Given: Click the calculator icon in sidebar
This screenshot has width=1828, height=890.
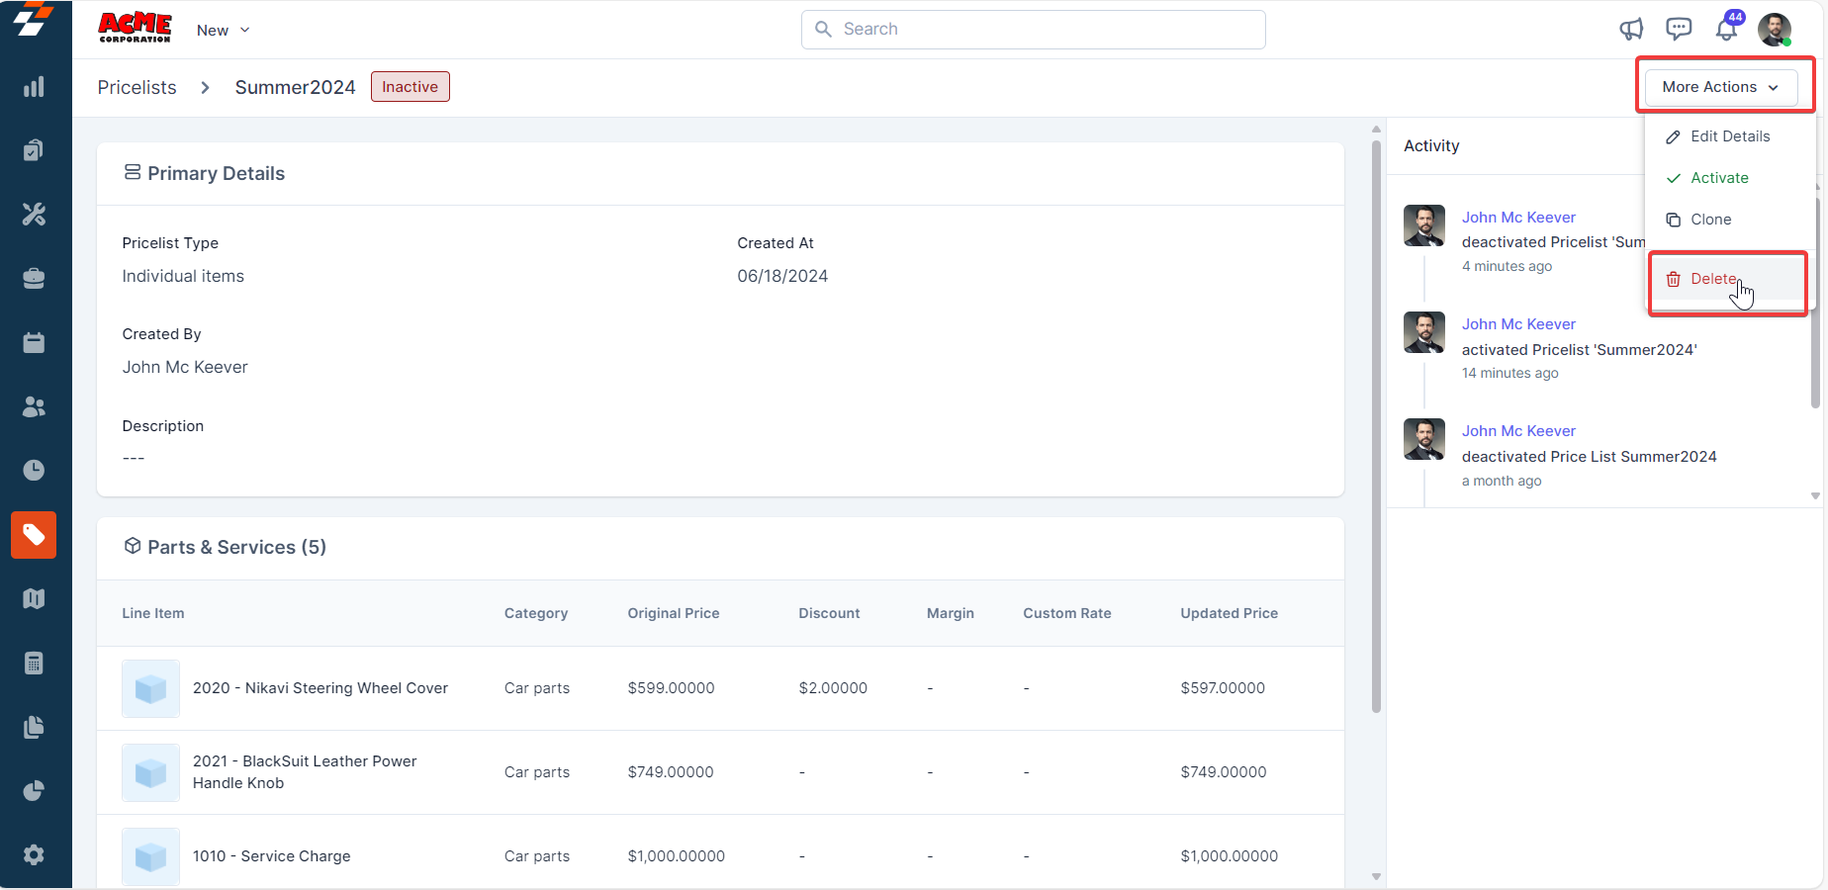Looking at the screenshot, I should [x=34, y=663].
